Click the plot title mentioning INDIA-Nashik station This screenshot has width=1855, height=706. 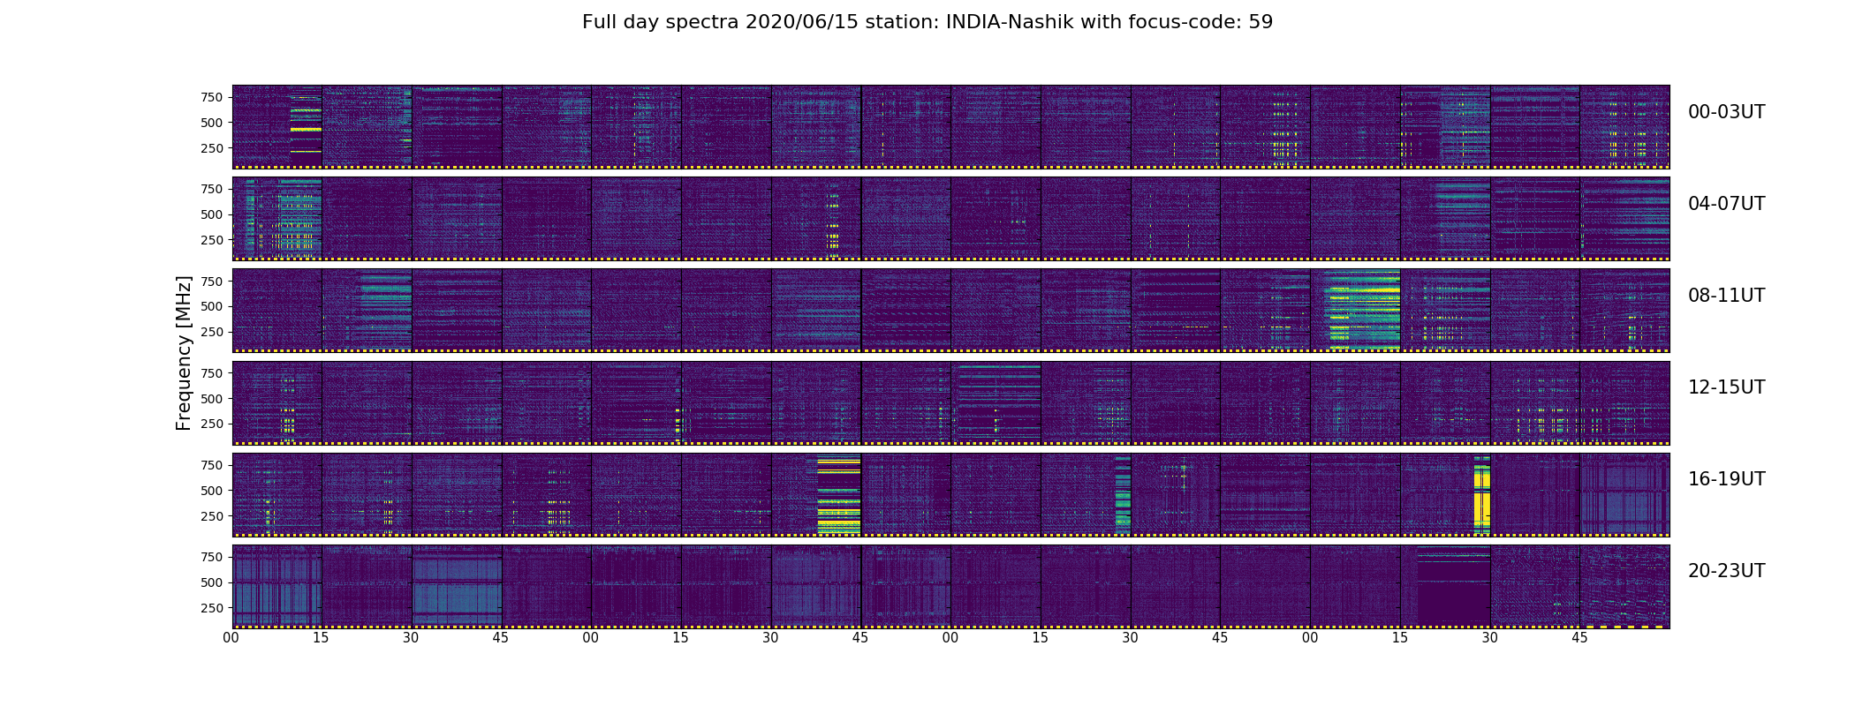[x=927, y=22]
